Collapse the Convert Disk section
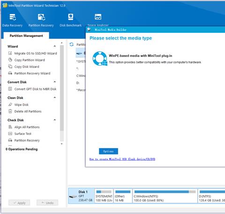225x214 pixels. coord(55,82)
